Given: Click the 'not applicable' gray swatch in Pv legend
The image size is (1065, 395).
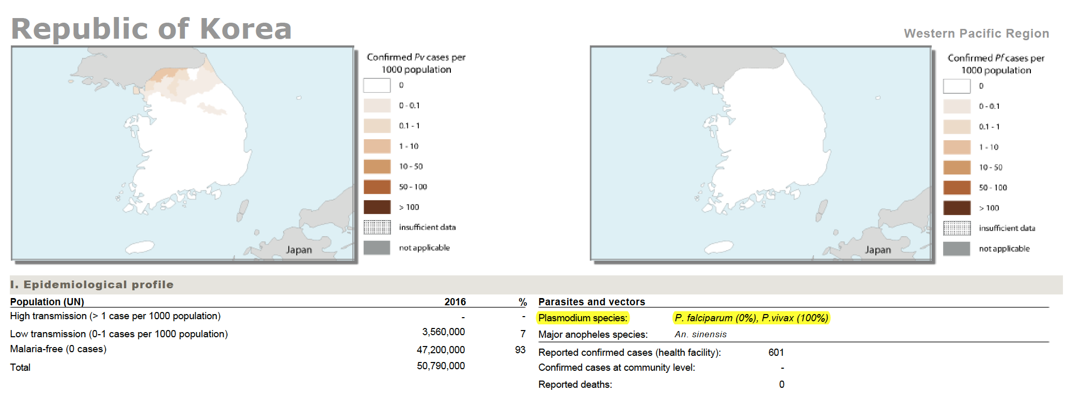Looking at the screenshot, I should (377, 248).
